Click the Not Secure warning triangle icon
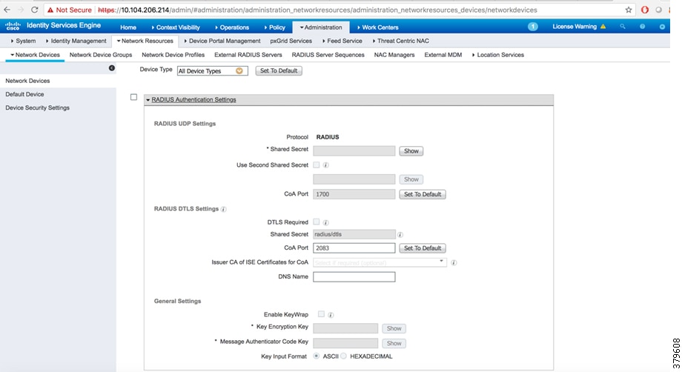 (50, 10)
